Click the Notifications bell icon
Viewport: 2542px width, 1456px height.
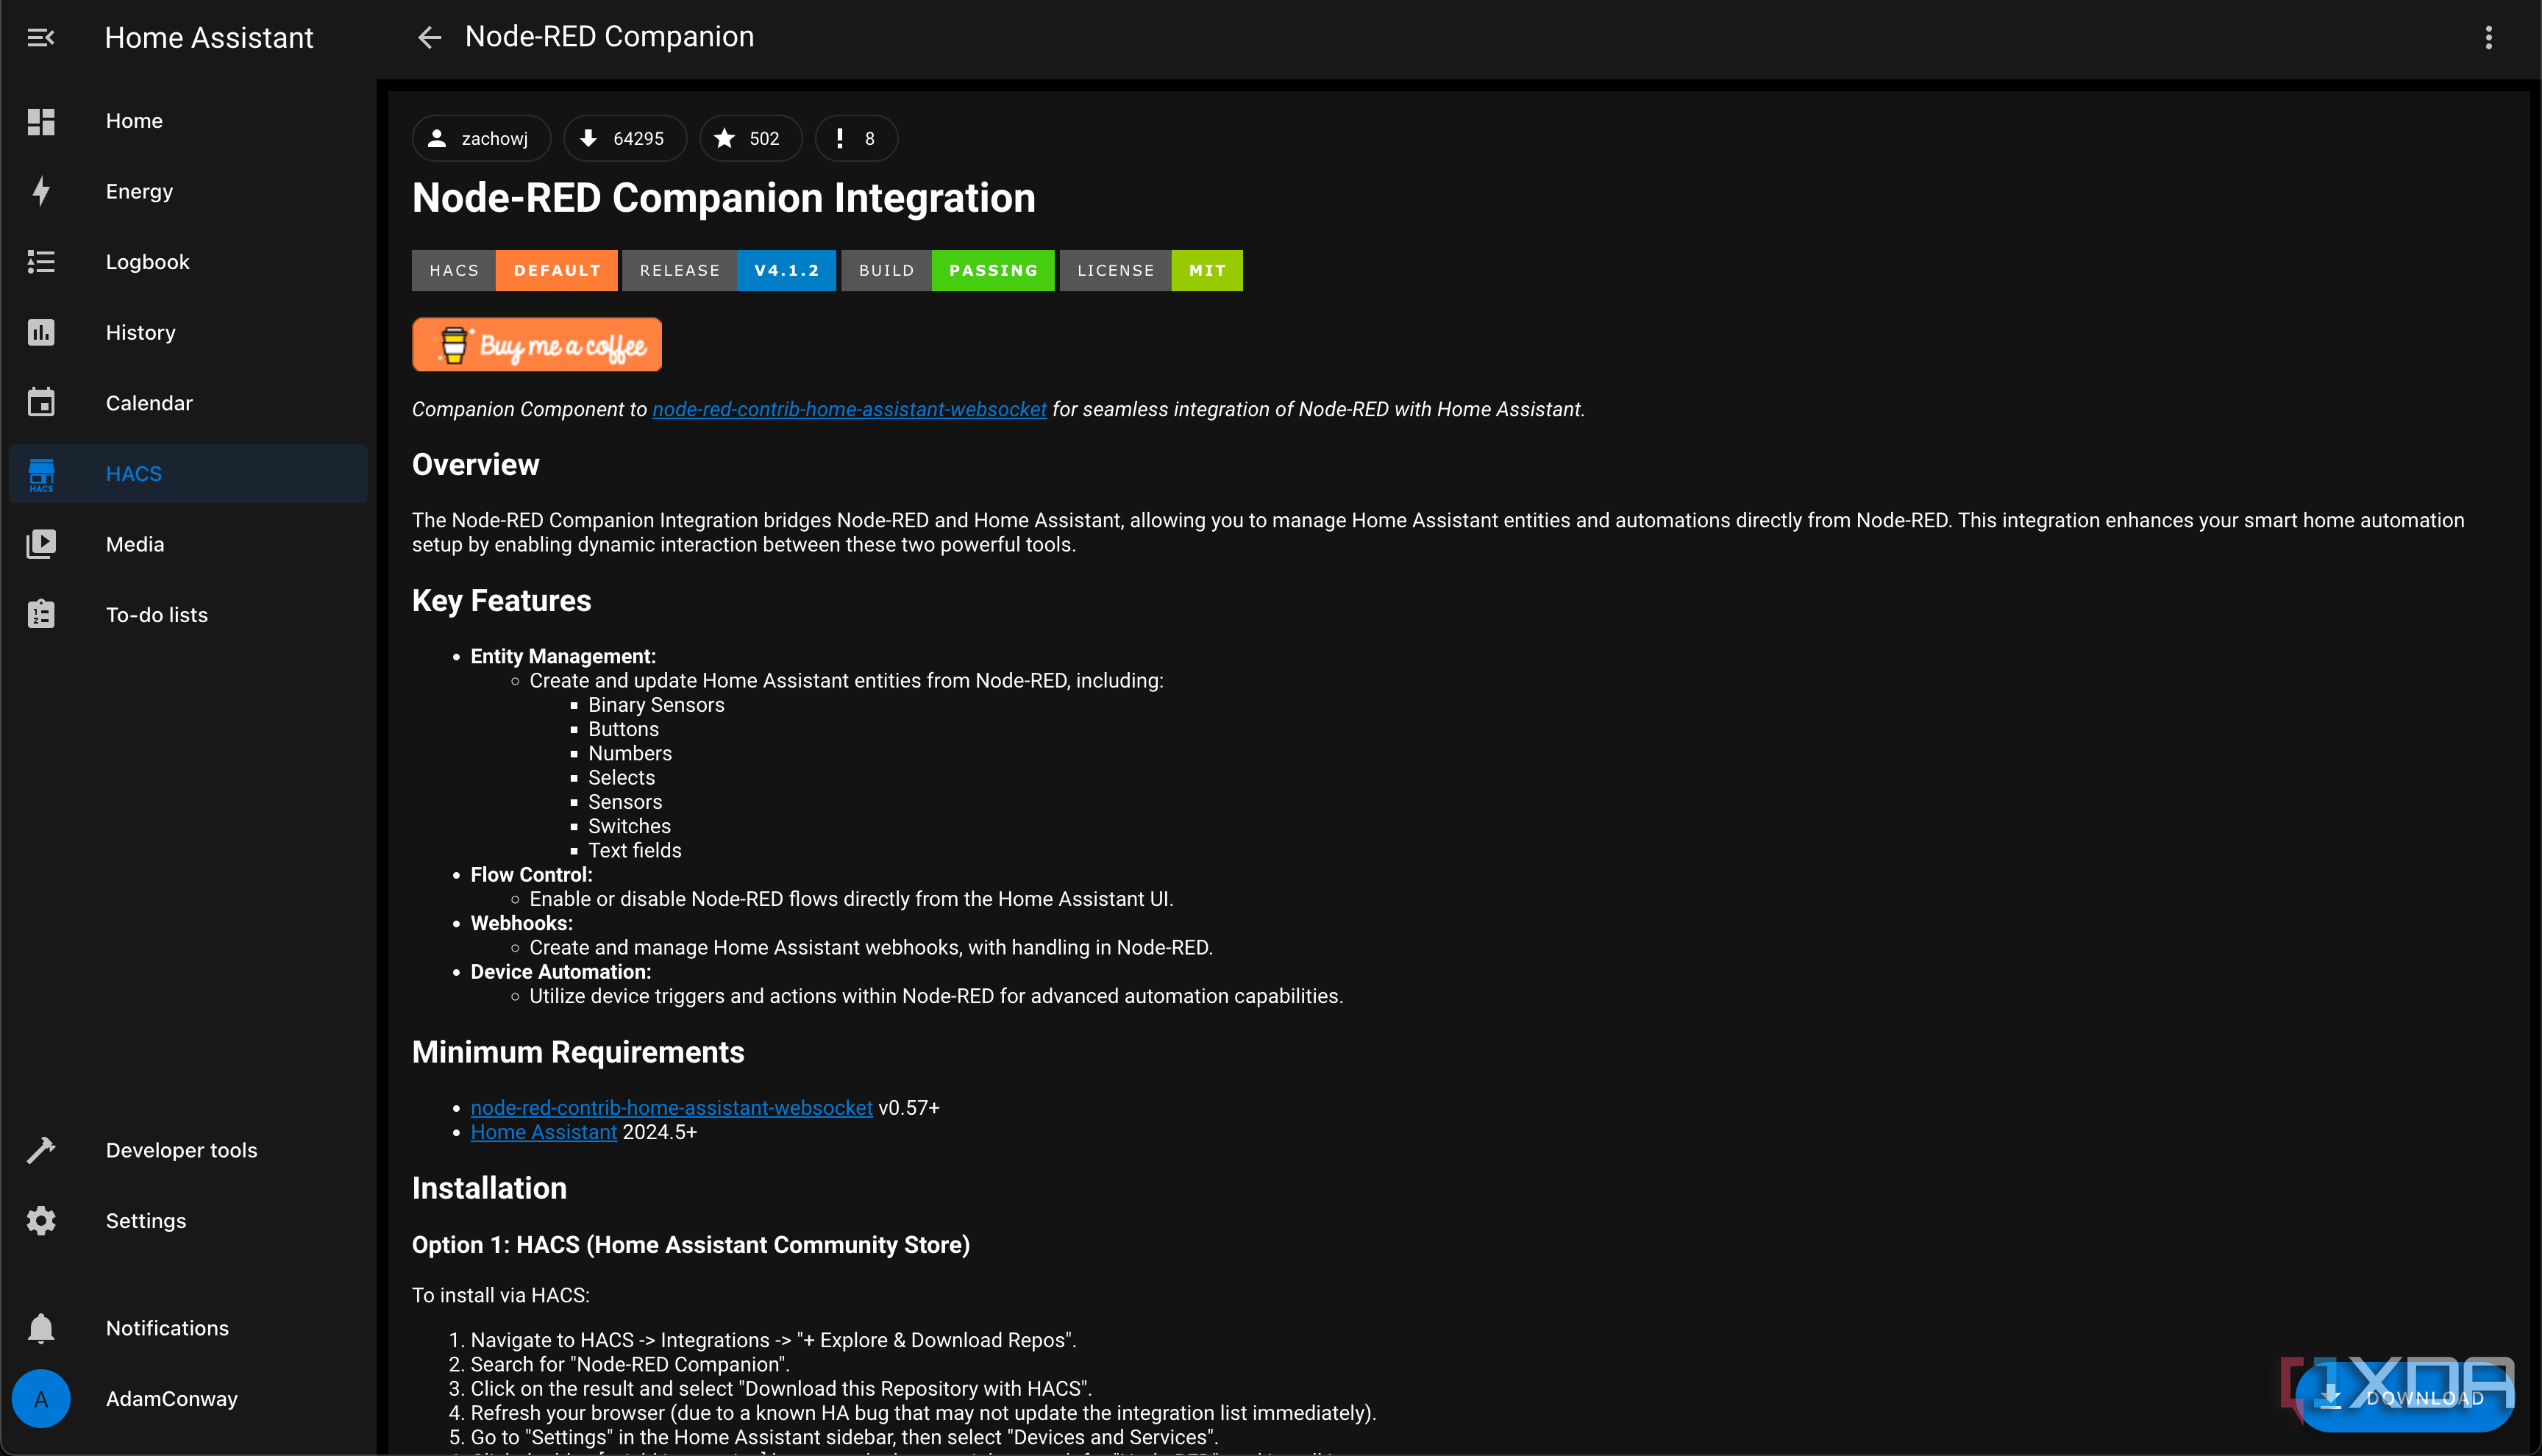click(41, 1328)
